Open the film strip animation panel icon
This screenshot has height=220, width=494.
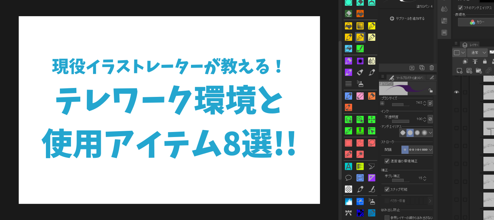[x=444, y=32]
